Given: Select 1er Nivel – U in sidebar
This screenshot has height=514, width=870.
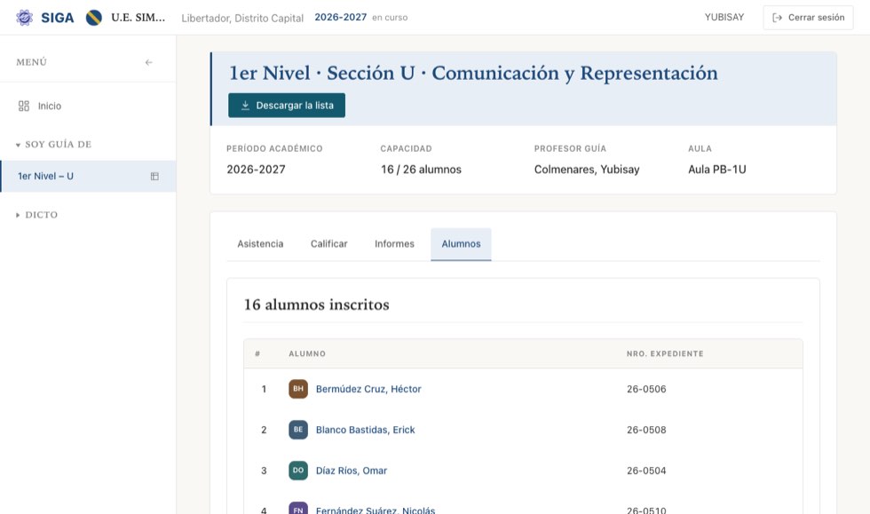Looking at the screenshot, I should click(x=88, y=176).
